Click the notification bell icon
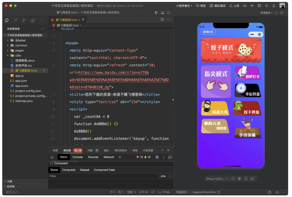292x197 pixels. (274, 5)
